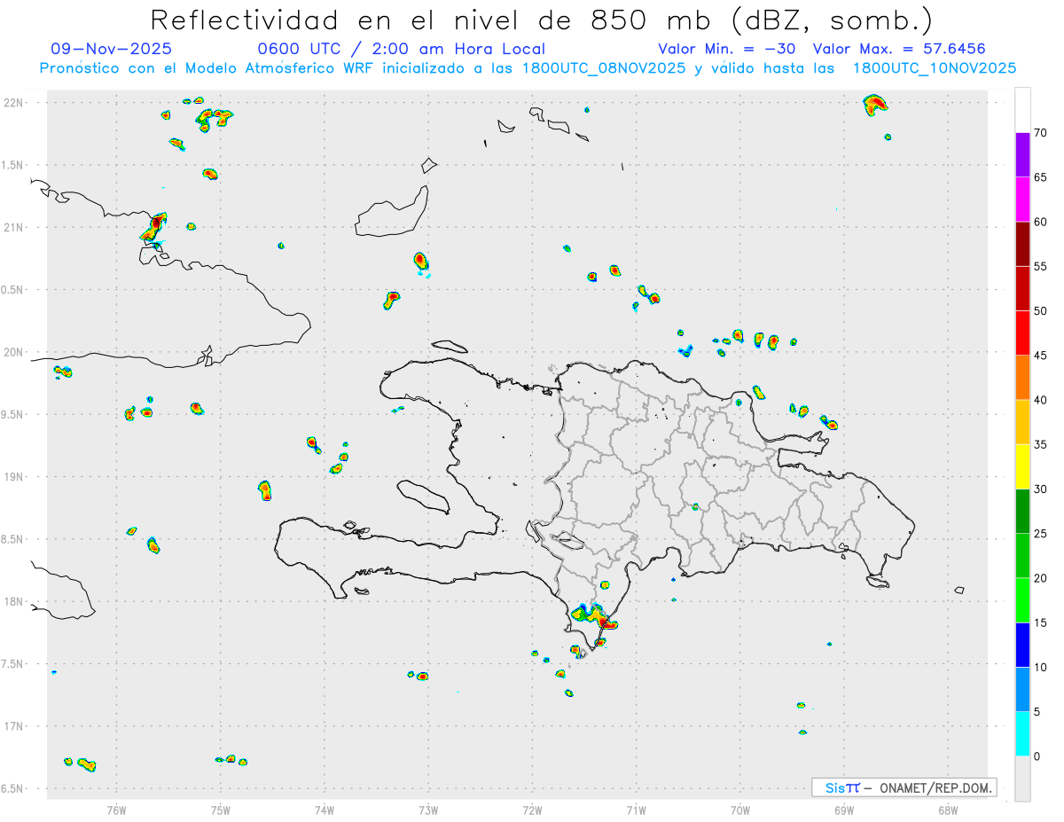Click the latitude axis label '20N'
The width and height of the screenshot is (1064, 822).
15,352
